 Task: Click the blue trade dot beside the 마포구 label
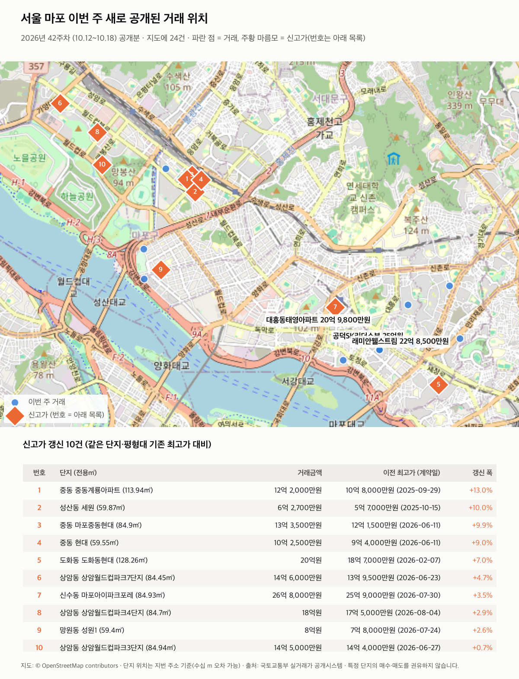144,249
